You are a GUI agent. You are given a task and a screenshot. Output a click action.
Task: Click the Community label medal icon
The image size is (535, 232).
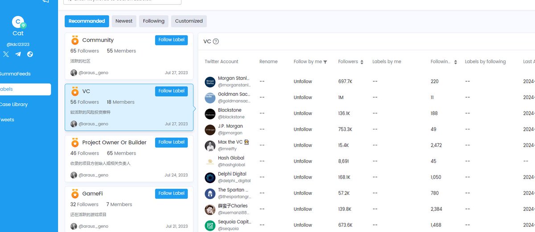(x=75, y=40)
